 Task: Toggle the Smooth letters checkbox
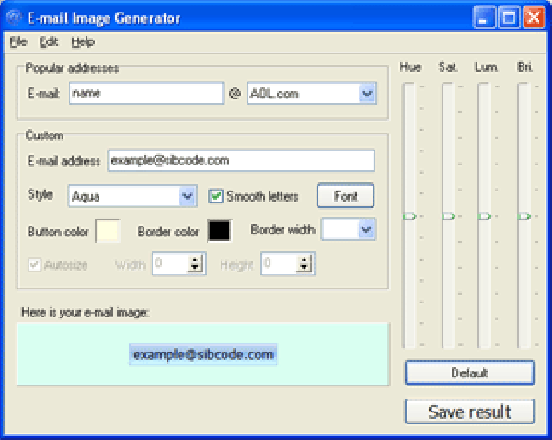215,196
